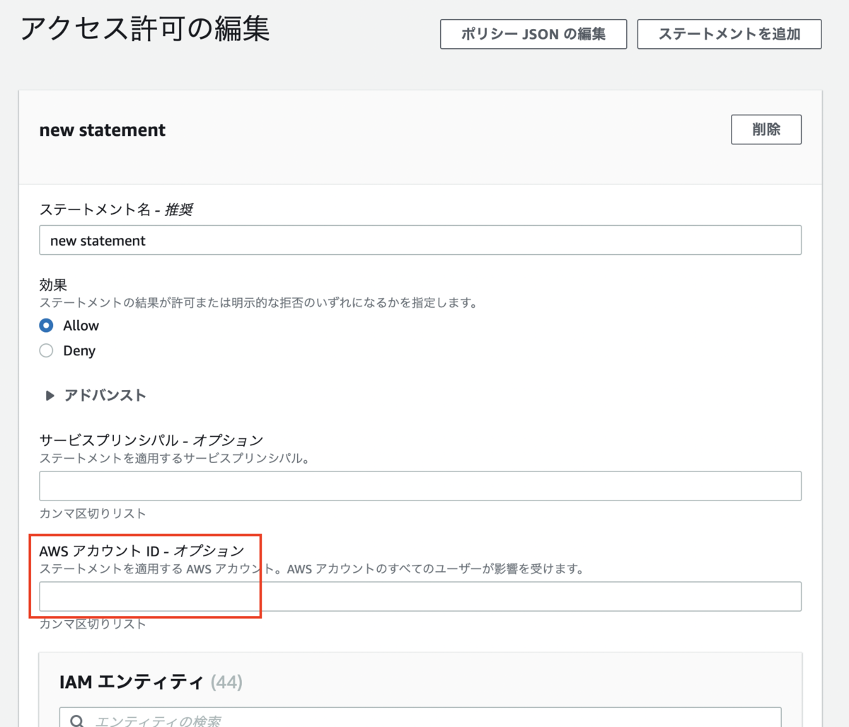Click the 削除 button for new statement
Viewport: 849px width, 727px height.
[766, 130]
